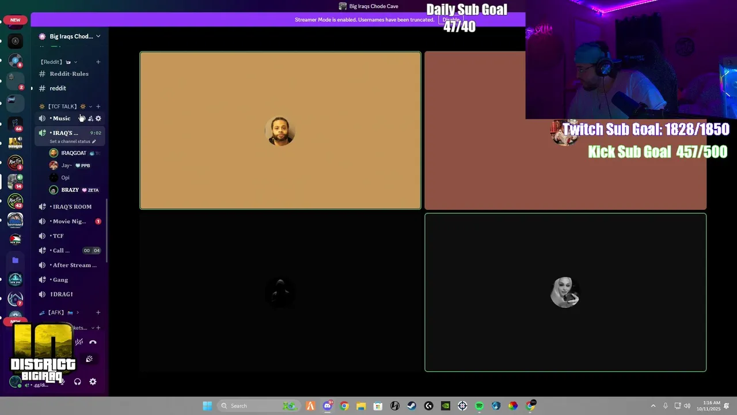737x415 pixels.
Task: Open system volume tray icon
Action: coord(687,406)
